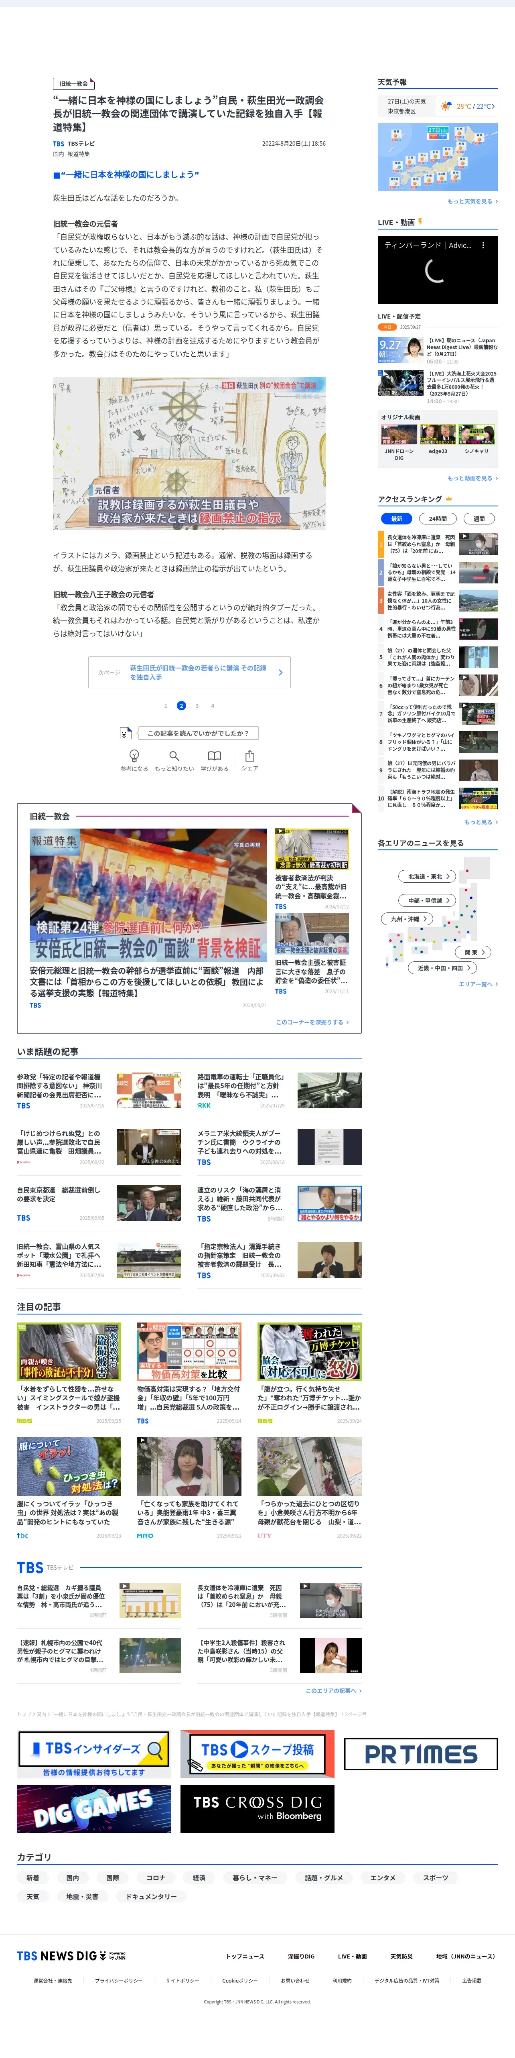515x2058 pixels.
Task: Select the 24時間 ranking tab
Action: tap(438, 518)
